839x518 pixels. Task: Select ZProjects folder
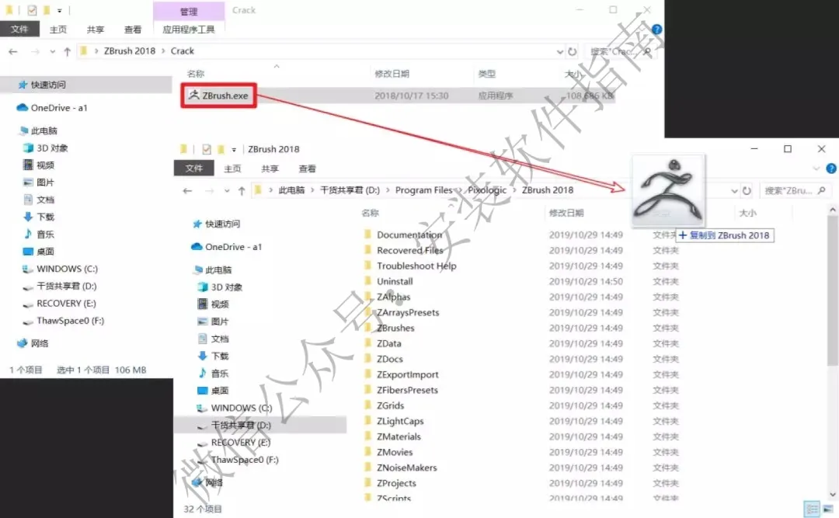(396, 483)
